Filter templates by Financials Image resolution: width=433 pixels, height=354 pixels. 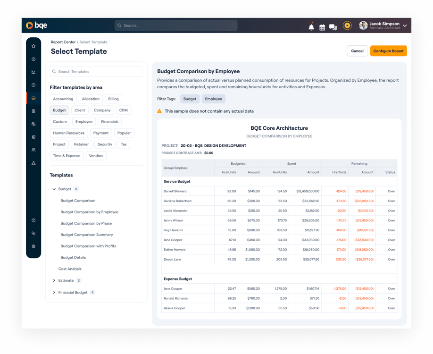tap(109, 122)
